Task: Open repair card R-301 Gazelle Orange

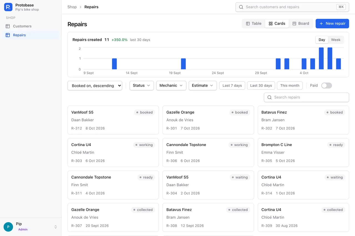Action: click(x=208, y=120)
